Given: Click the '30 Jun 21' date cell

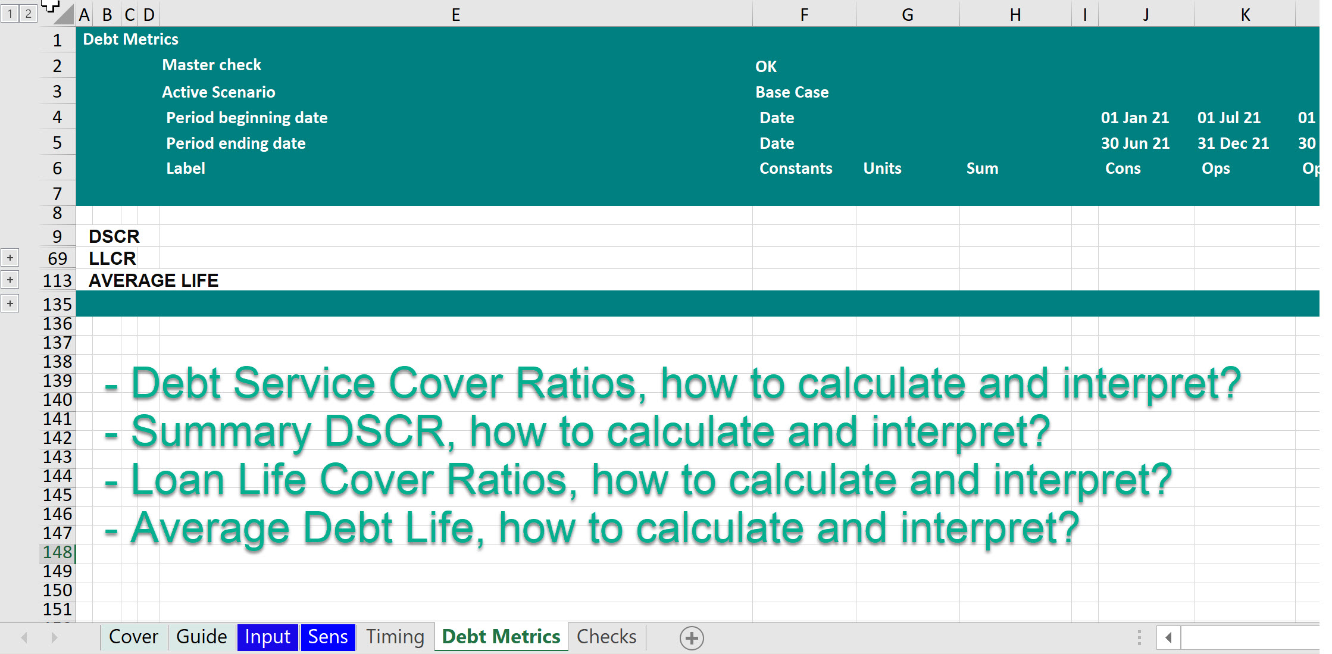Looking at the screenshot, I should point(1135,143).
